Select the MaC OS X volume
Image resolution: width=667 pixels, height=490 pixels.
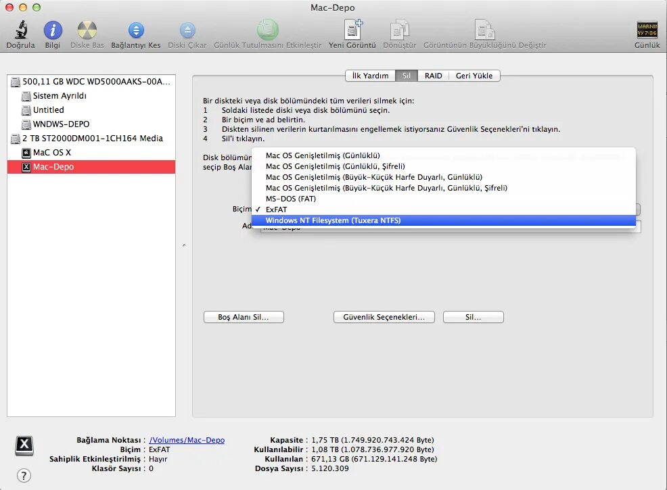click(91, 152)
